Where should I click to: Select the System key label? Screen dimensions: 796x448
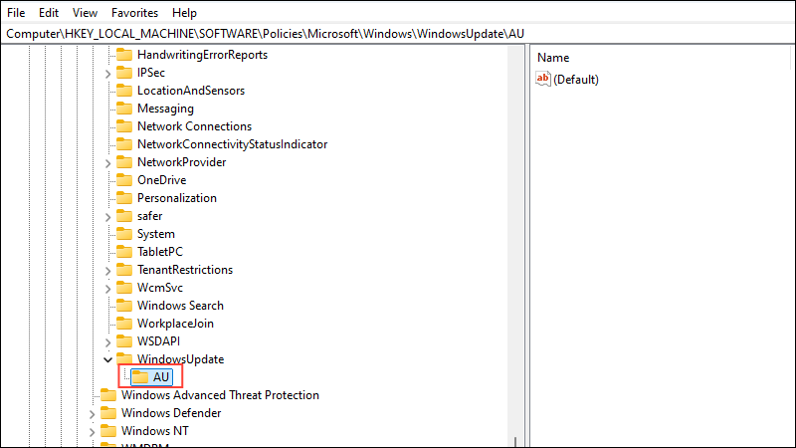(x=156, y=234)
